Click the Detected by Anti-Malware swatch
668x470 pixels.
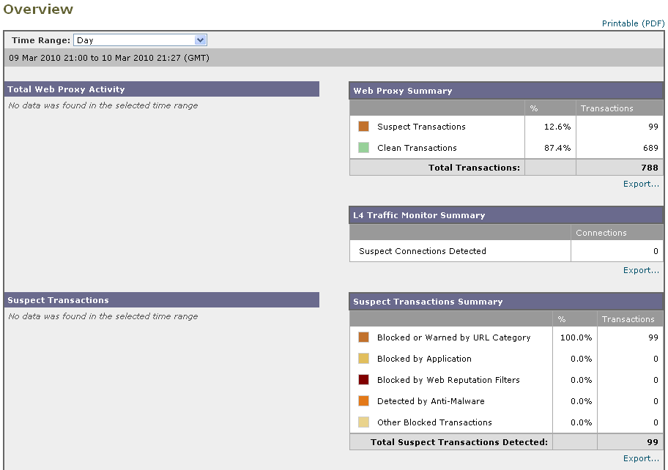(x=363, y=401)
